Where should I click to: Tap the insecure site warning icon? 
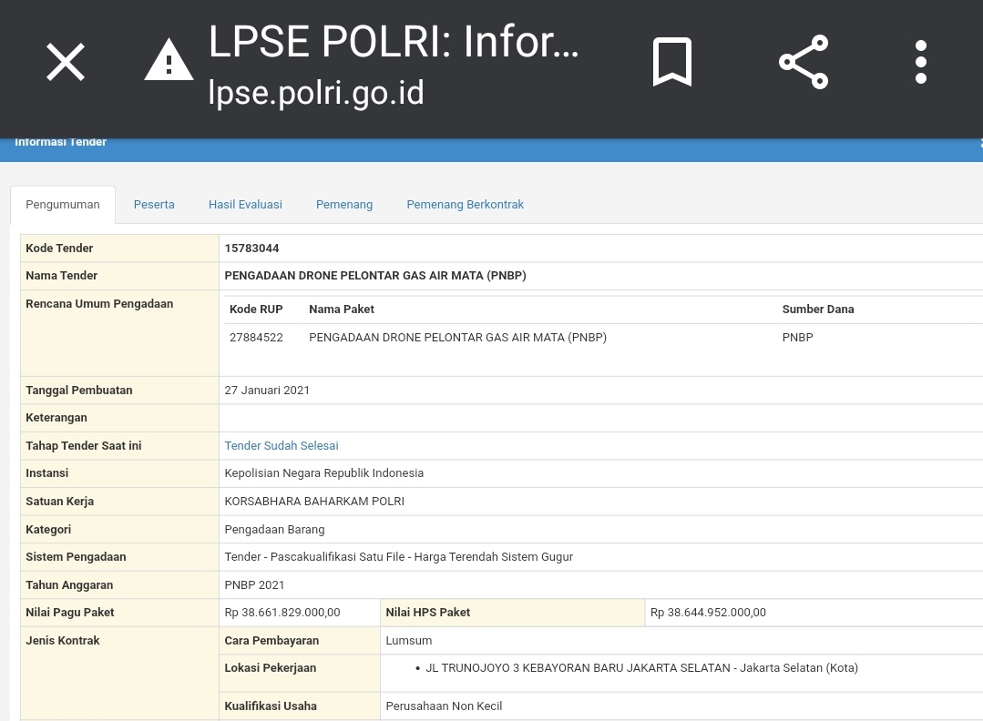(x=169, y=59)
